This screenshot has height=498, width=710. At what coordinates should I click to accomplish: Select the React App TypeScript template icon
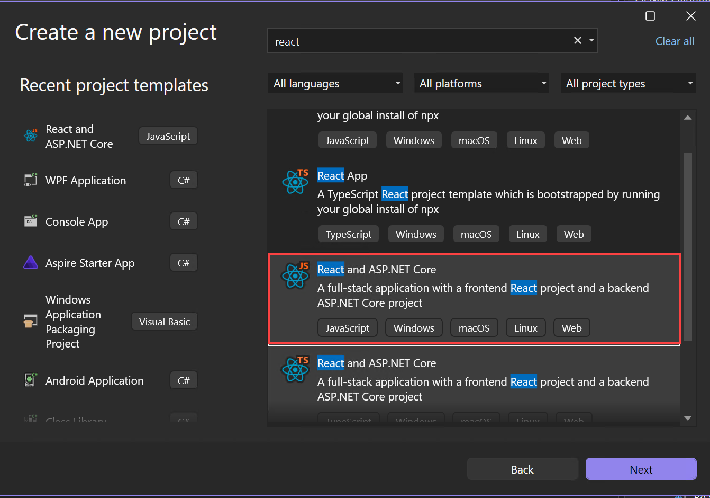[x=295, y=182]
